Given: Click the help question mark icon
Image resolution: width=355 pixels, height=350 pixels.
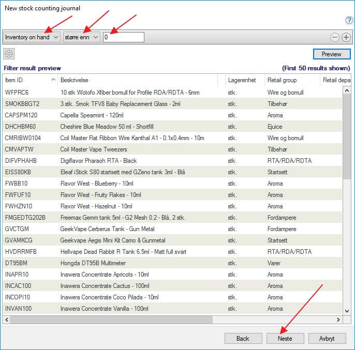Looking at the screenshot, I should [x=349, y=20].
